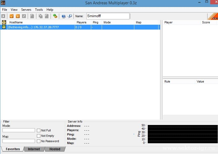
Task: Sort servers by Map column header
Action: click(146, 22)
